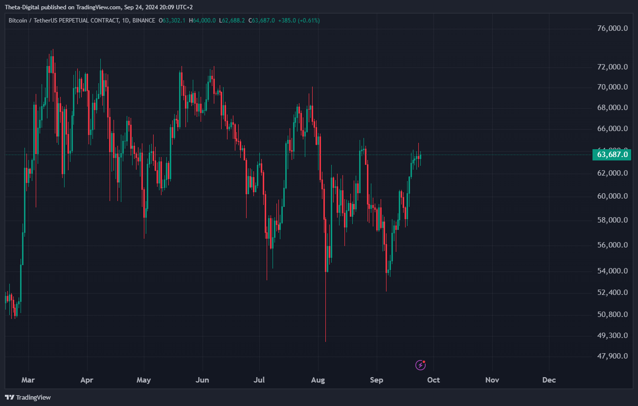The image size is (638, 406).
Task: Click the Mar label on time axis
Action: coord(28,380)
